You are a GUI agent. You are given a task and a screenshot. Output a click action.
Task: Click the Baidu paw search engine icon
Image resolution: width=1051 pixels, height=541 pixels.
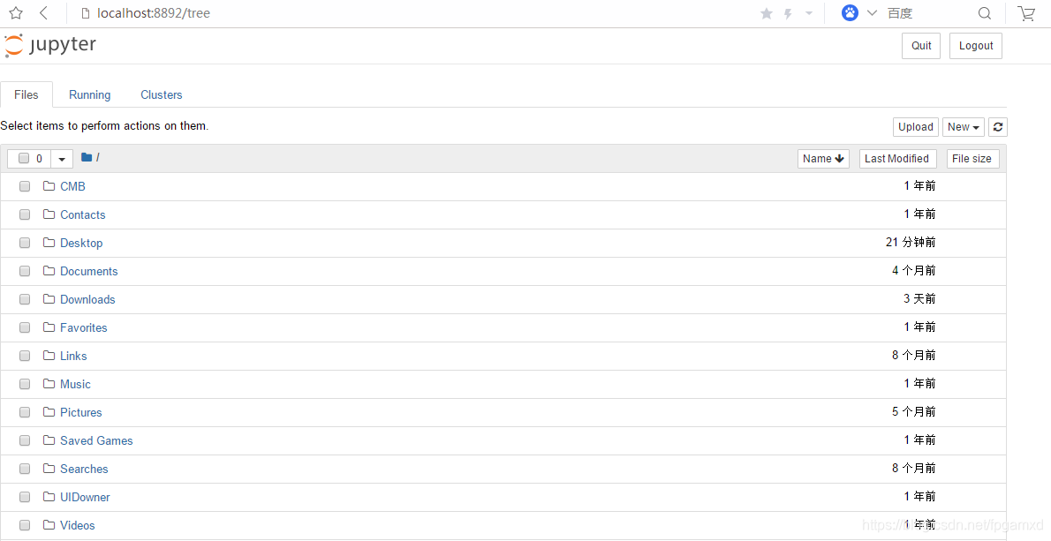pyautogui.click(x=850, y=12)
